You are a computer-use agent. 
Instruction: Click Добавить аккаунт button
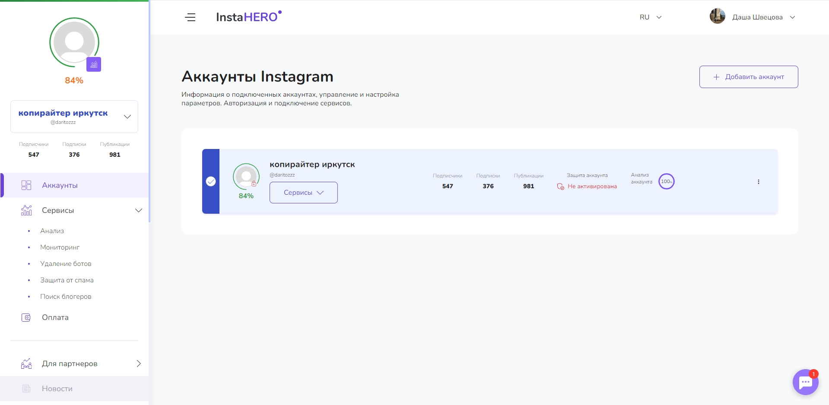[x=749, y=77]
